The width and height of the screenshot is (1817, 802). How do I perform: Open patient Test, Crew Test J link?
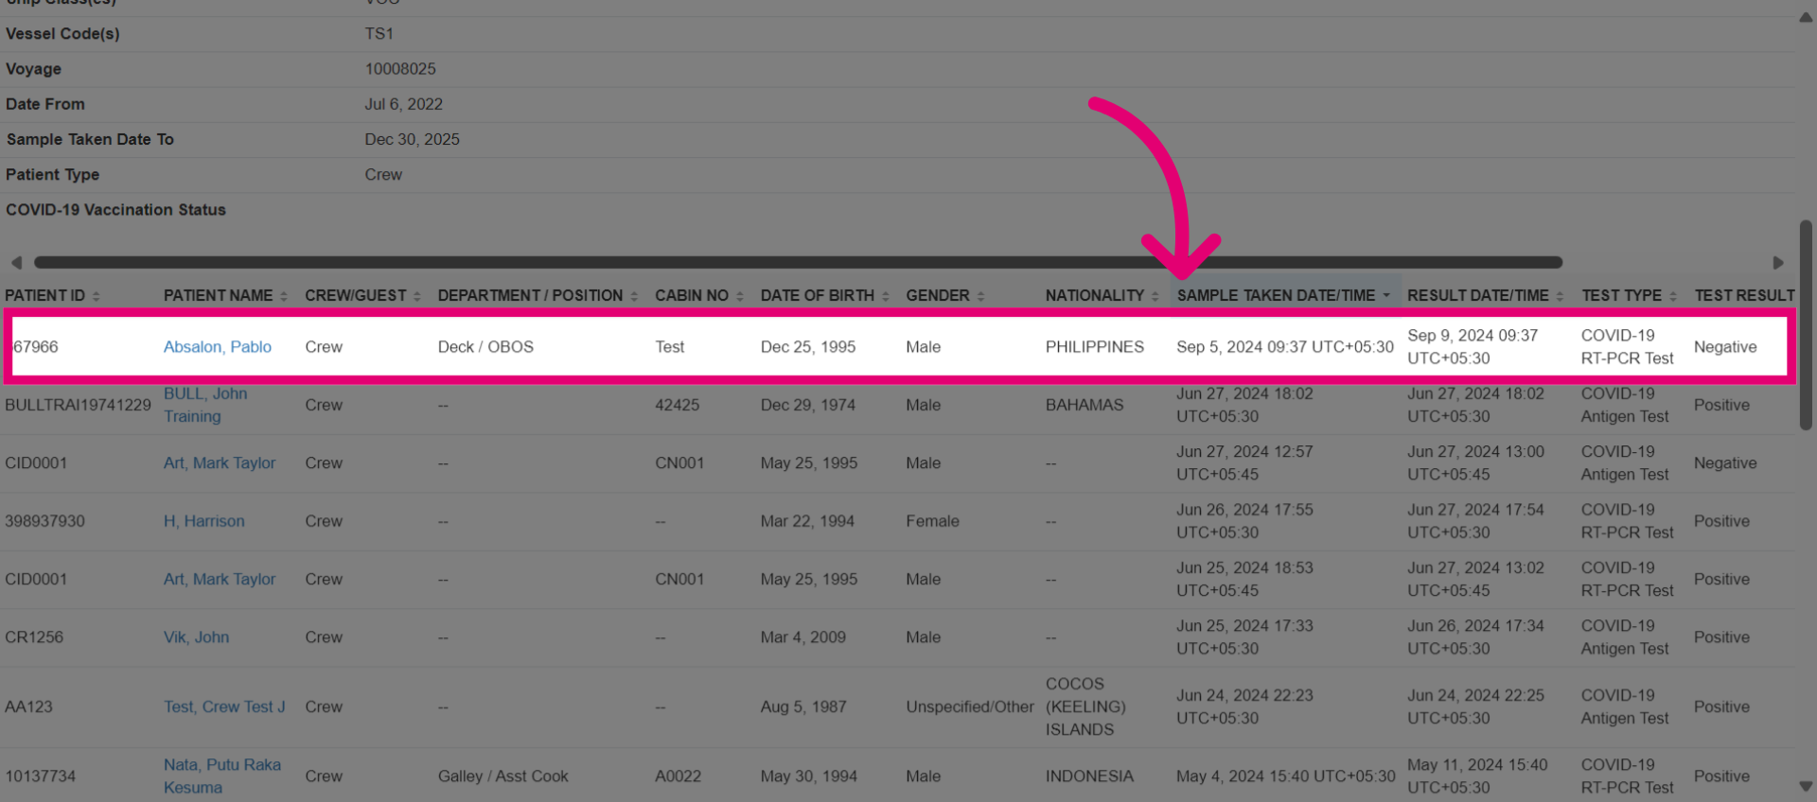click(224, 706)
